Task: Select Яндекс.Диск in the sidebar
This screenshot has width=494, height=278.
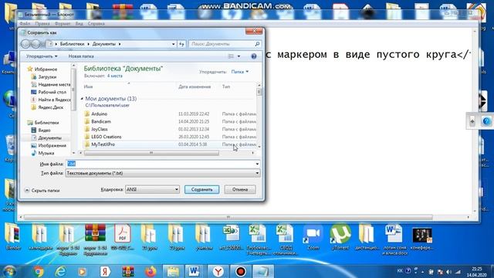Action: (x=47, y=107)
